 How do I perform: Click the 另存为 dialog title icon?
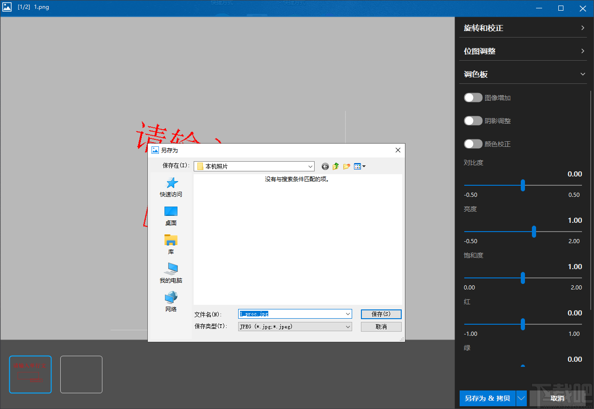[x=155, y=150]
